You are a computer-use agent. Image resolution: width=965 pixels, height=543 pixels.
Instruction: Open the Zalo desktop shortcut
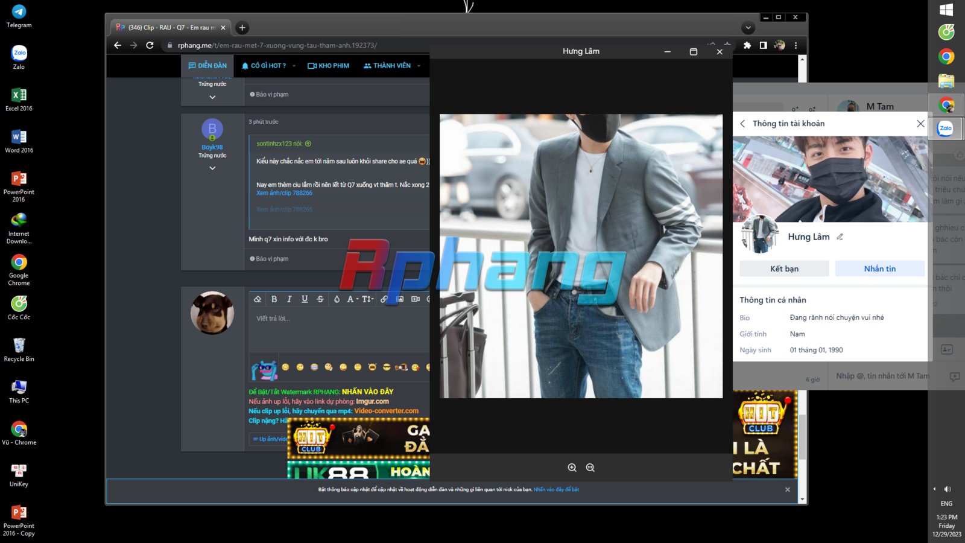click(19, 58)
